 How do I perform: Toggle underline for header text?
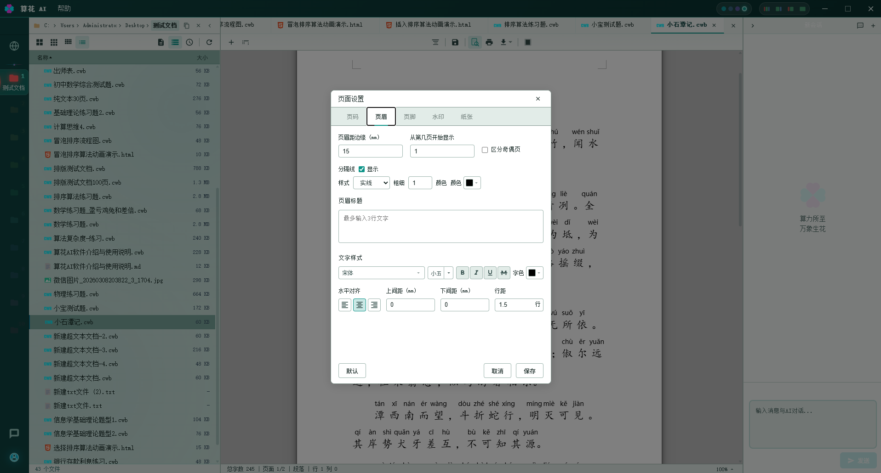click(490, 273)
